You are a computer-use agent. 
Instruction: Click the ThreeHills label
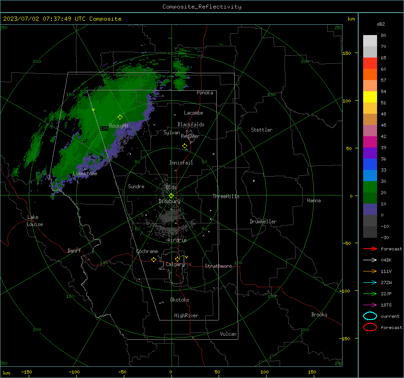tap(226, 196)
